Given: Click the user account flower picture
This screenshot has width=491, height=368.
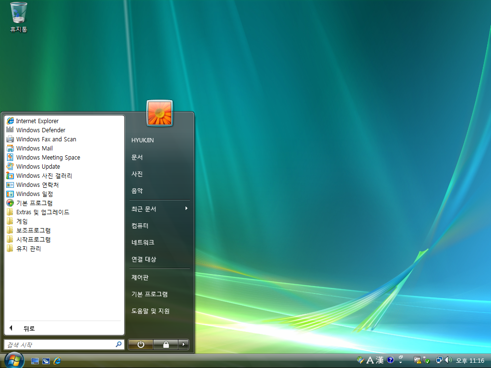Looking at the screenshot, I should tap(159, 113).
